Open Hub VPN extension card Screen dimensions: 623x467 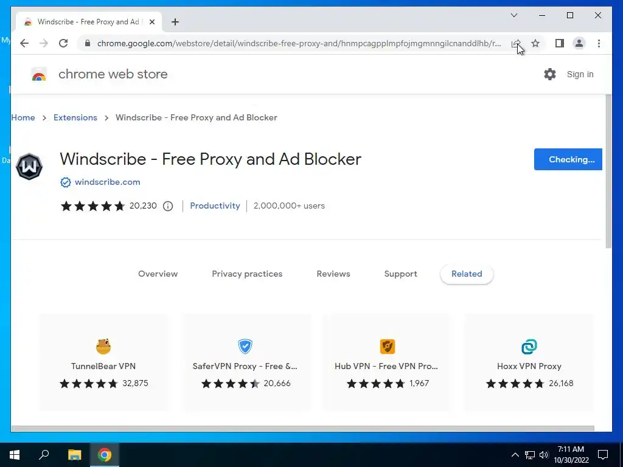(x=387, y=362)
